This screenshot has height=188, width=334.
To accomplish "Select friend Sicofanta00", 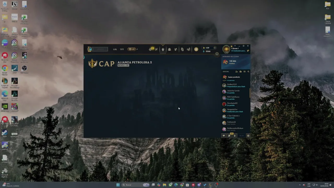I will [x=235, y=104].
